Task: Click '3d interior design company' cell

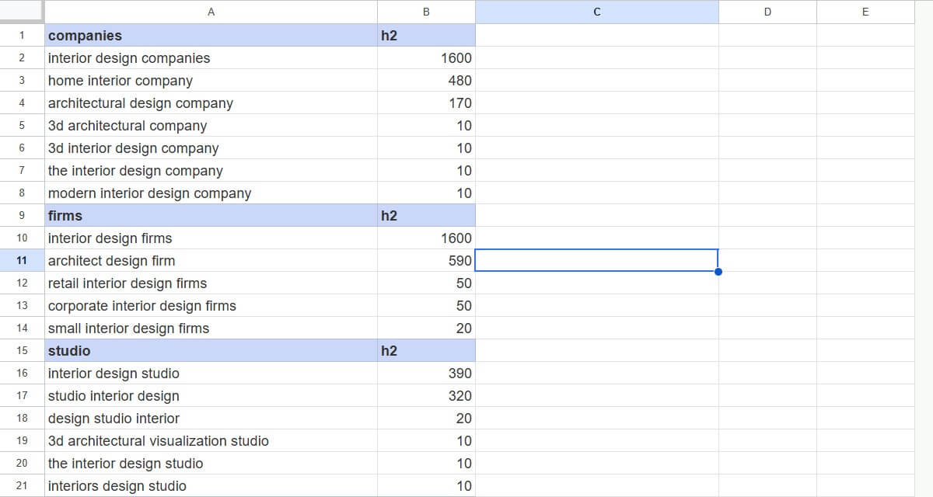Action: [x=211, y=148]
